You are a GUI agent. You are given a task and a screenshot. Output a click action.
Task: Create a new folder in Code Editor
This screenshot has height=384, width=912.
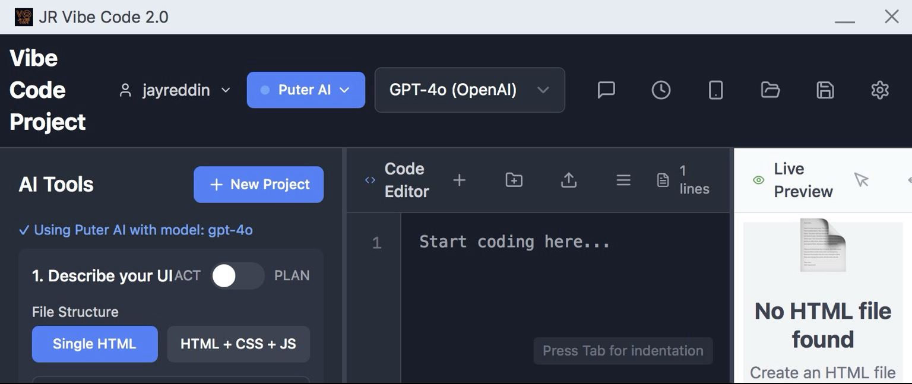514,180
